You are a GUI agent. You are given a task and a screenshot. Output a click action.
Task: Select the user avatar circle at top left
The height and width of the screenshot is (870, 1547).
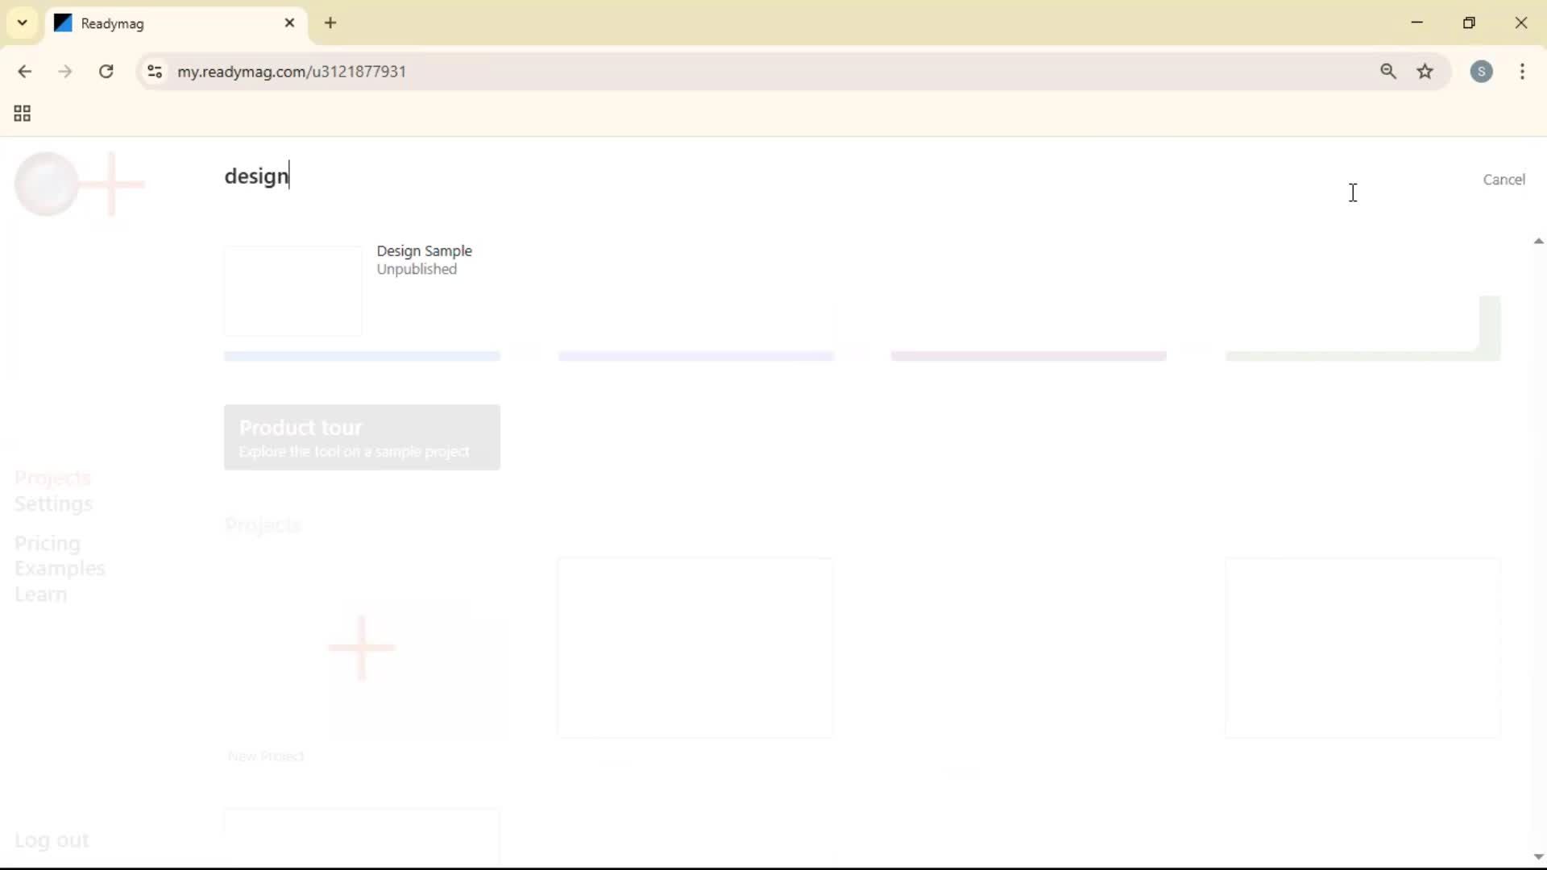click(x=46, y=184)
